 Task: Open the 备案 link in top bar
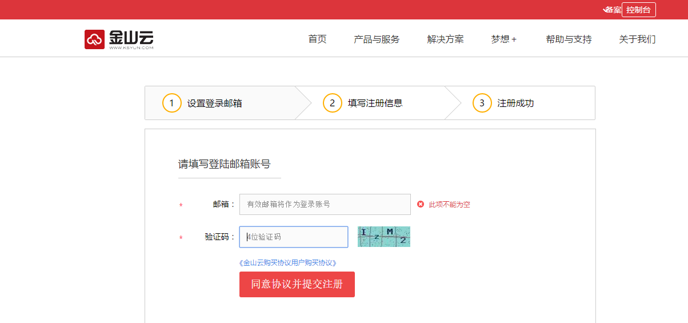click(612, 10)
